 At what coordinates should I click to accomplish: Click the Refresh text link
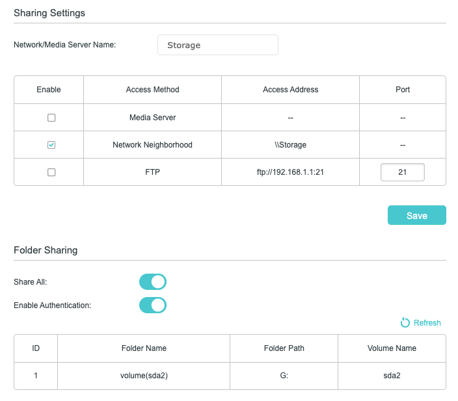tap(427, 323)
